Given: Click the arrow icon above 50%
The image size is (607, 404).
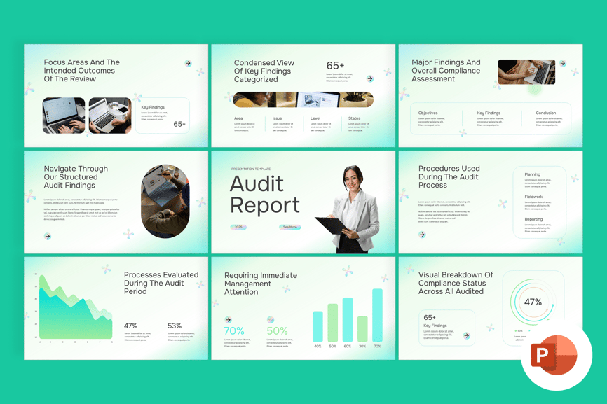Looking at the screenshot, I should 271,320.
